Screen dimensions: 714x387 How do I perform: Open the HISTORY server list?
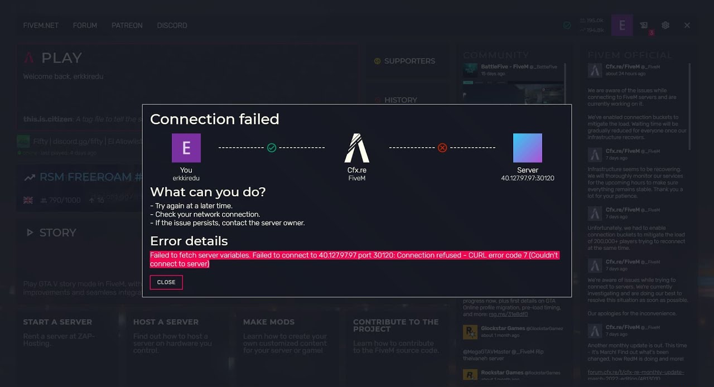[401, 100]
